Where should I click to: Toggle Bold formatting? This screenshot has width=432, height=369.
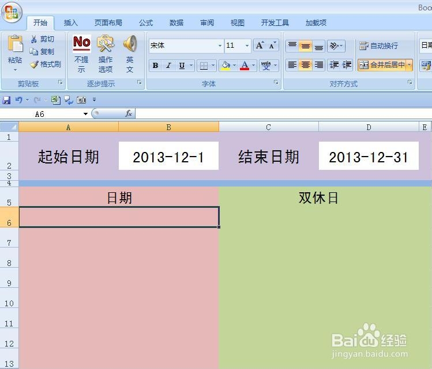(155, 66)
